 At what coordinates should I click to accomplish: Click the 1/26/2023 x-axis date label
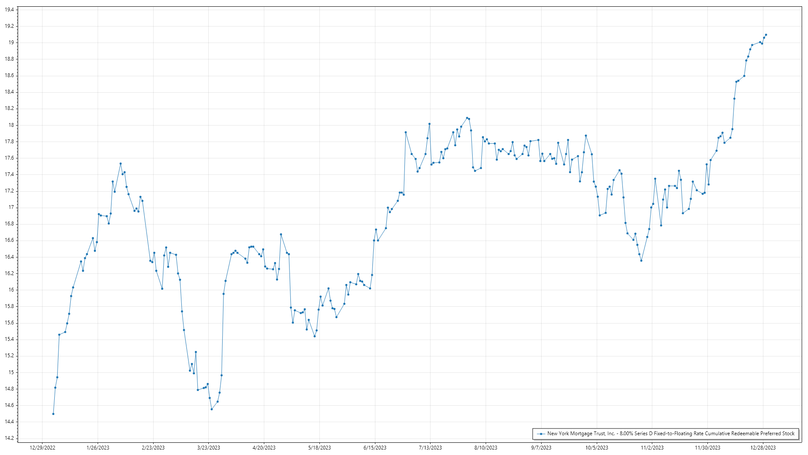pos(98,448)
